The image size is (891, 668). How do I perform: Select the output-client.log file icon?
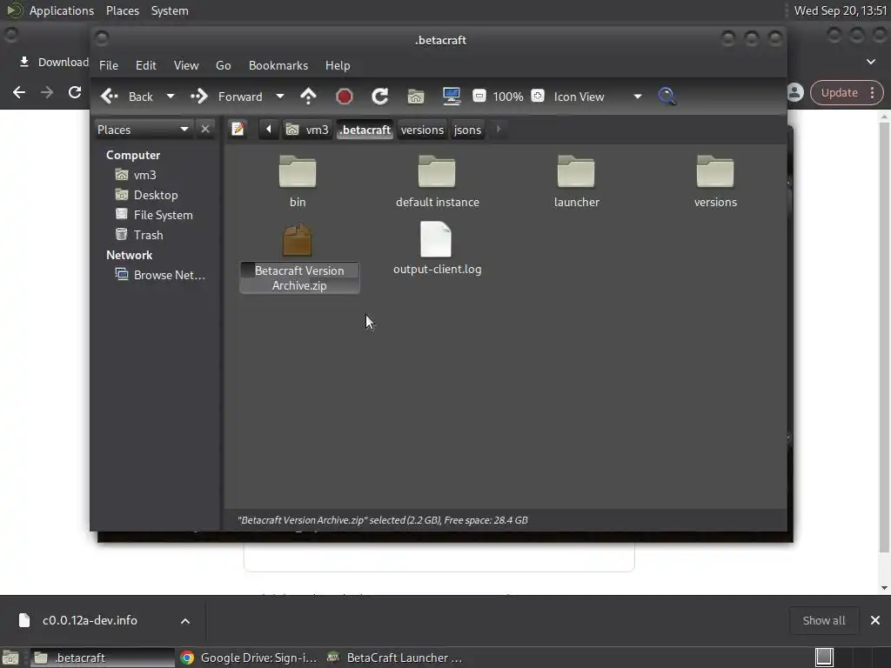coord(436,239)
